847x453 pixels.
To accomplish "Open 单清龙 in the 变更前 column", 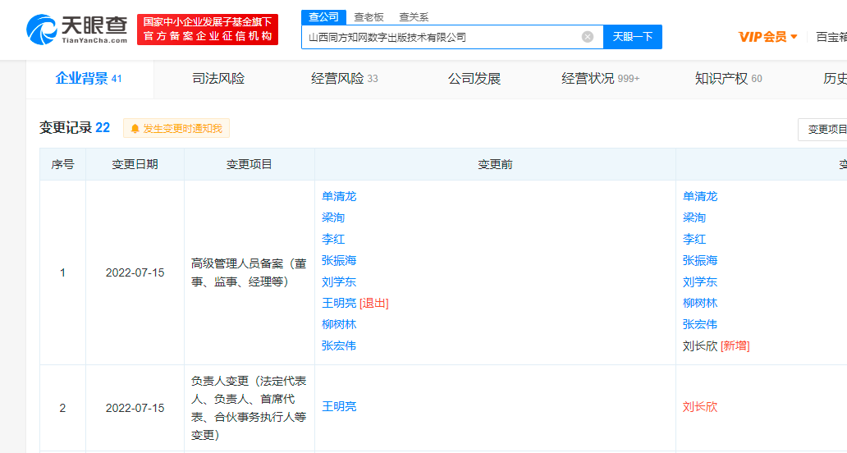I will 339,196.
